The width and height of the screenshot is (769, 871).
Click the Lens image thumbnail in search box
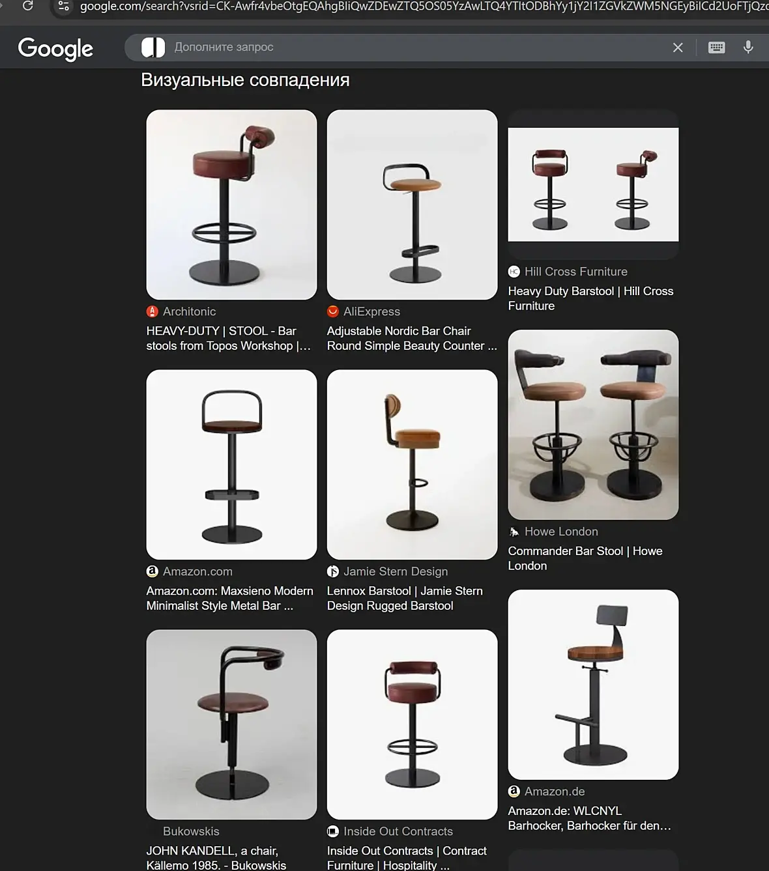coord(153,47)
